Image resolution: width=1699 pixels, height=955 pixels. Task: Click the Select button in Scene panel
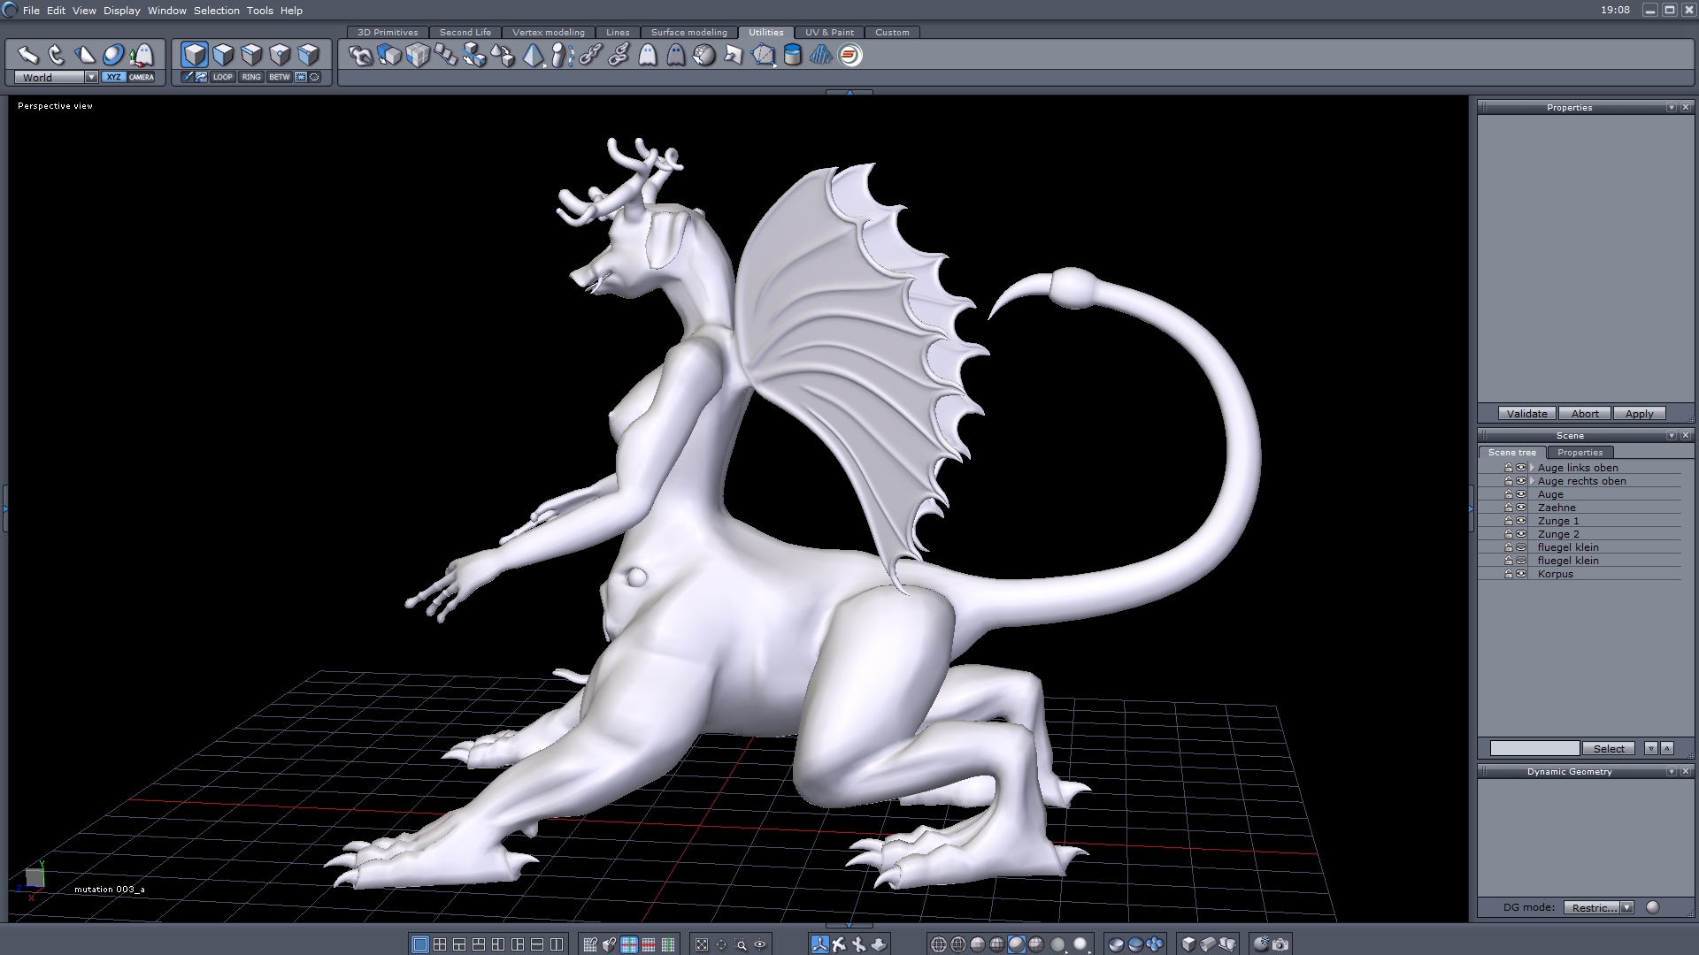(x=1609, y=748)
